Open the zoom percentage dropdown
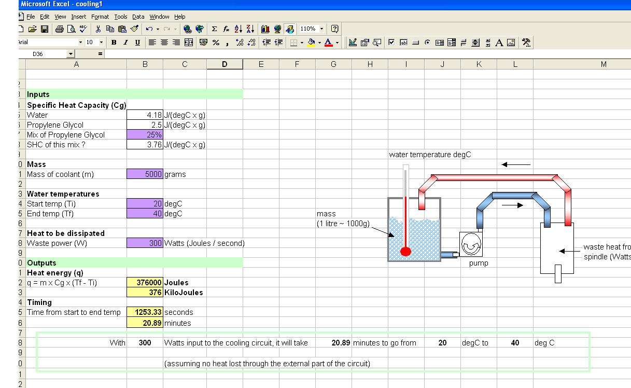 point(322,29)
